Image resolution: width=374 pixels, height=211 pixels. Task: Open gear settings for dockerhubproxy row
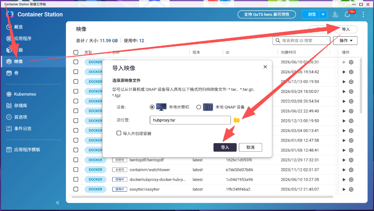(351, 180)
